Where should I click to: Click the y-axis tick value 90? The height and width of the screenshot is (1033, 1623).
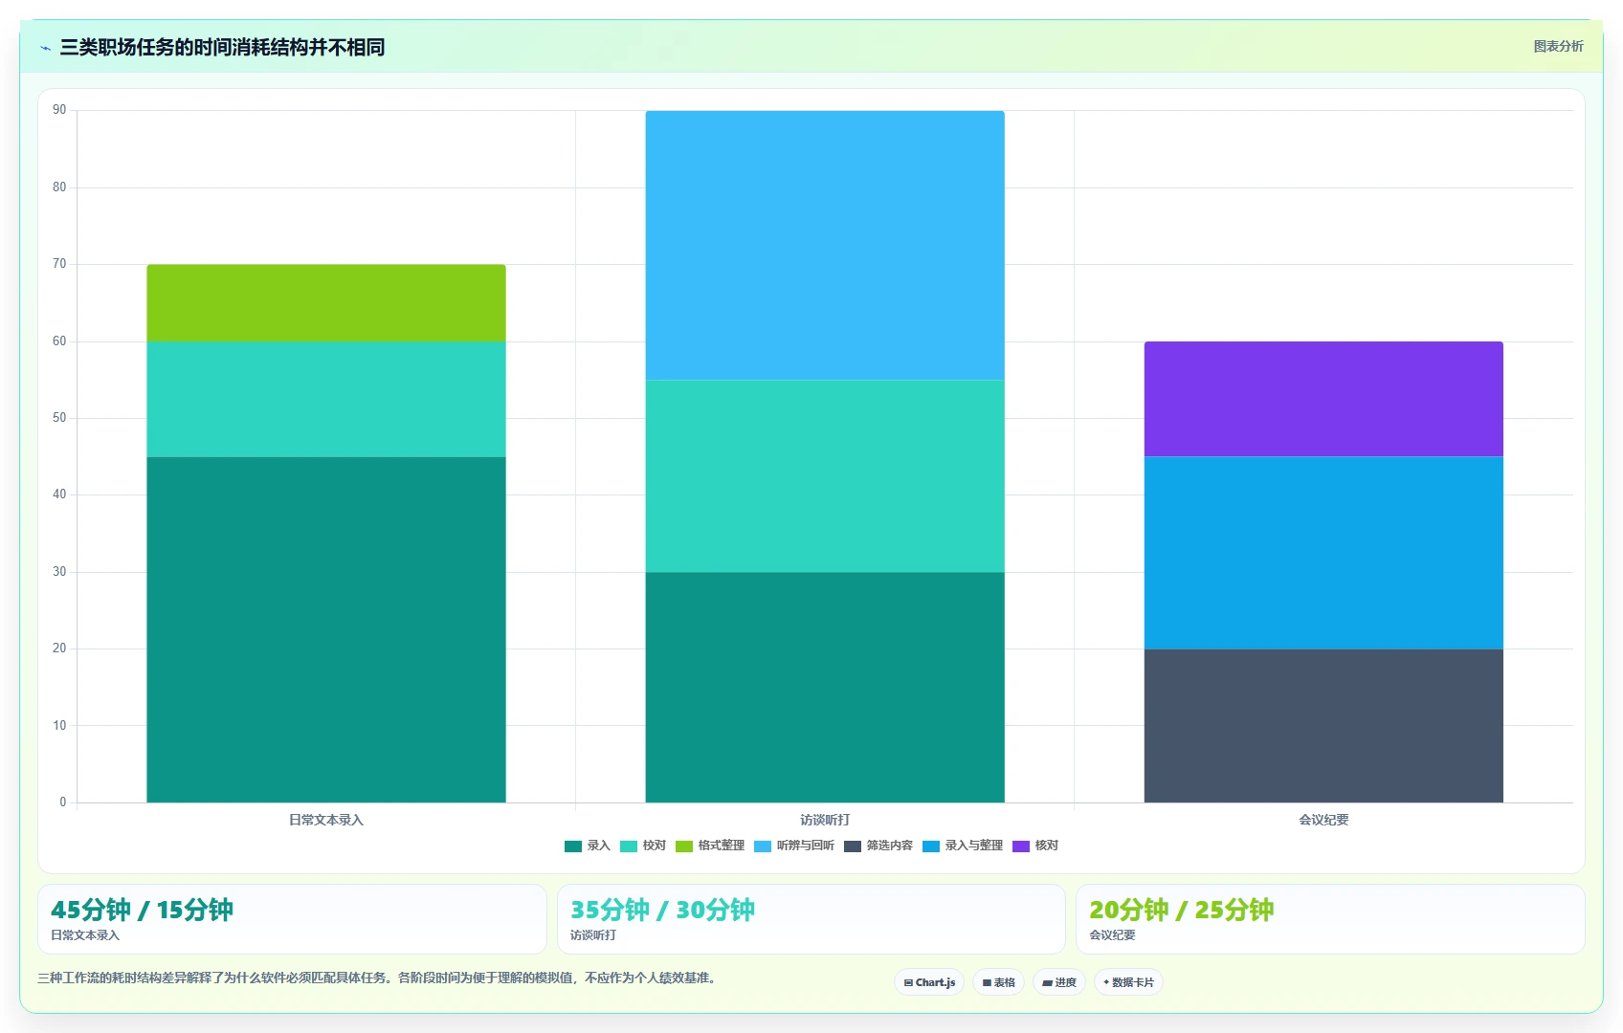point(59,110)
